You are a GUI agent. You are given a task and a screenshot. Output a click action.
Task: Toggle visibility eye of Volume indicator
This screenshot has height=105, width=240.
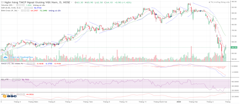click(x=17, y=5)
